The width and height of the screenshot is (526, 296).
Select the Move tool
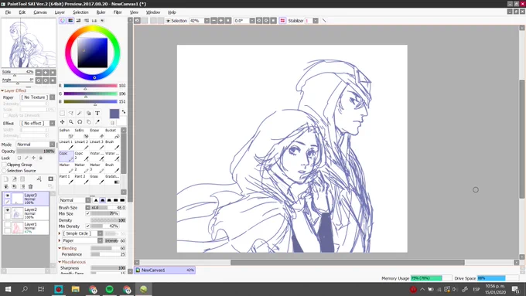tap(62, 122)
